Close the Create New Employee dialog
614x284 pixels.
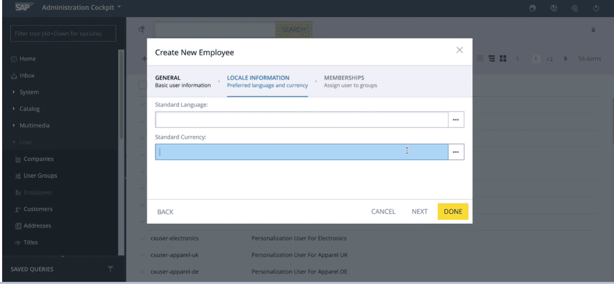click(460, 50)
